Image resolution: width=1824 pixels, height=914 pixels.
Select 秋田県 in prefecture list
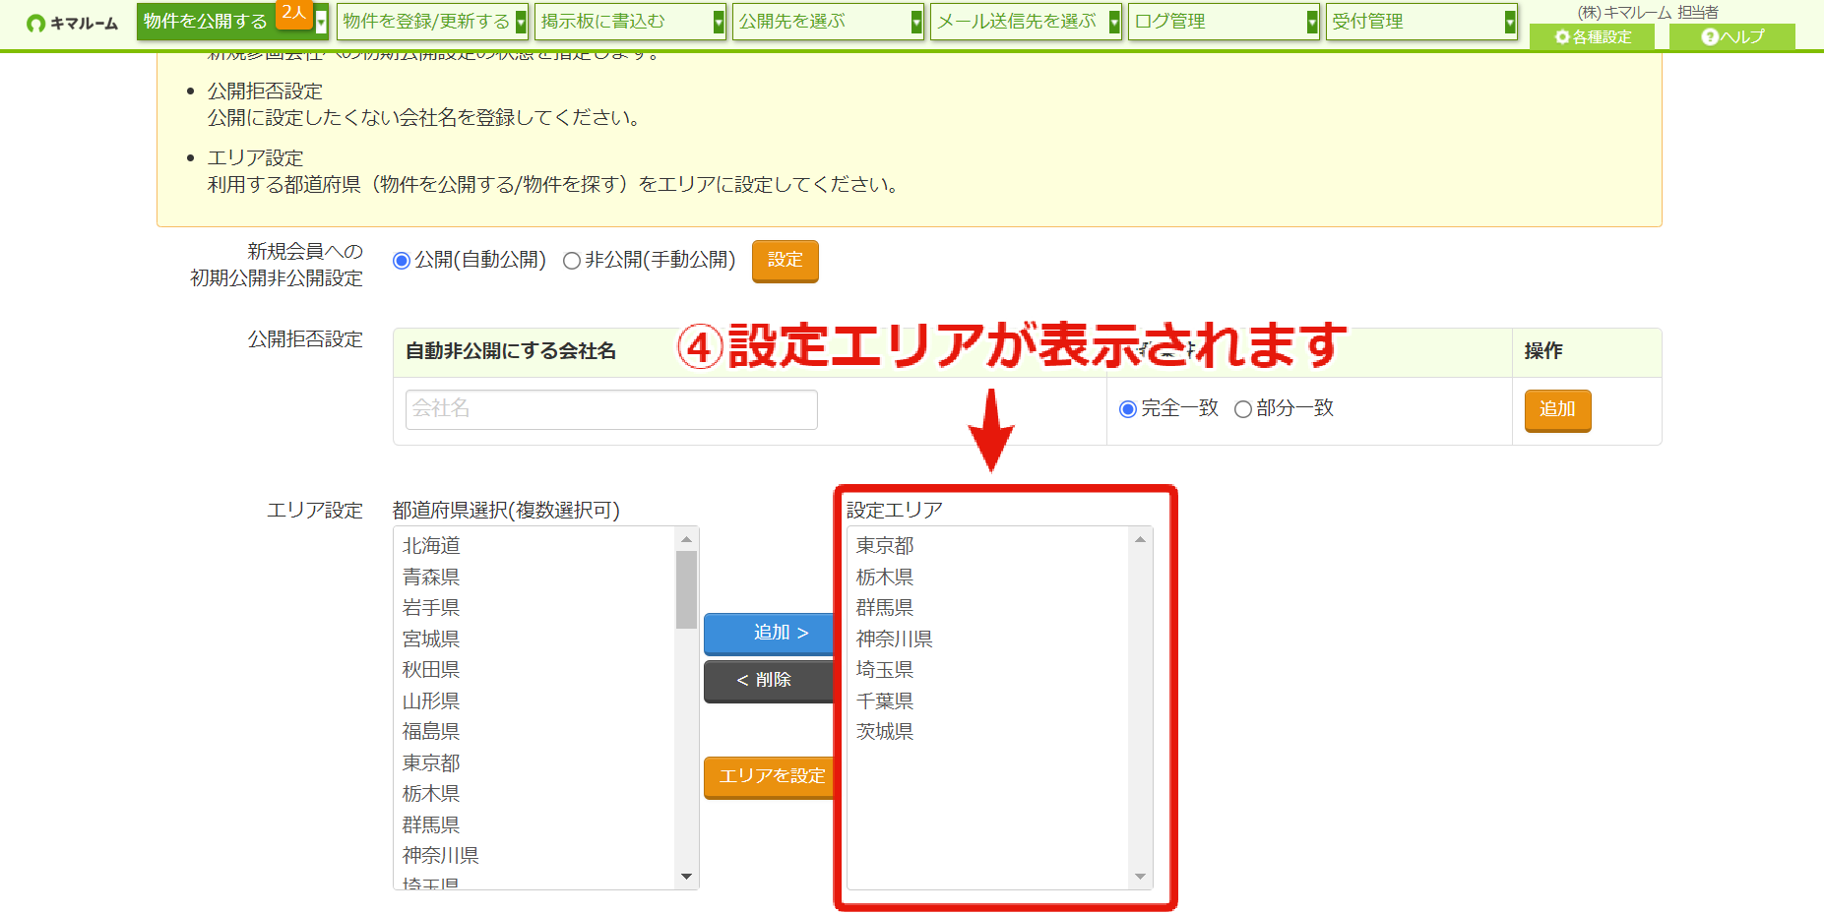coord(534,670)
